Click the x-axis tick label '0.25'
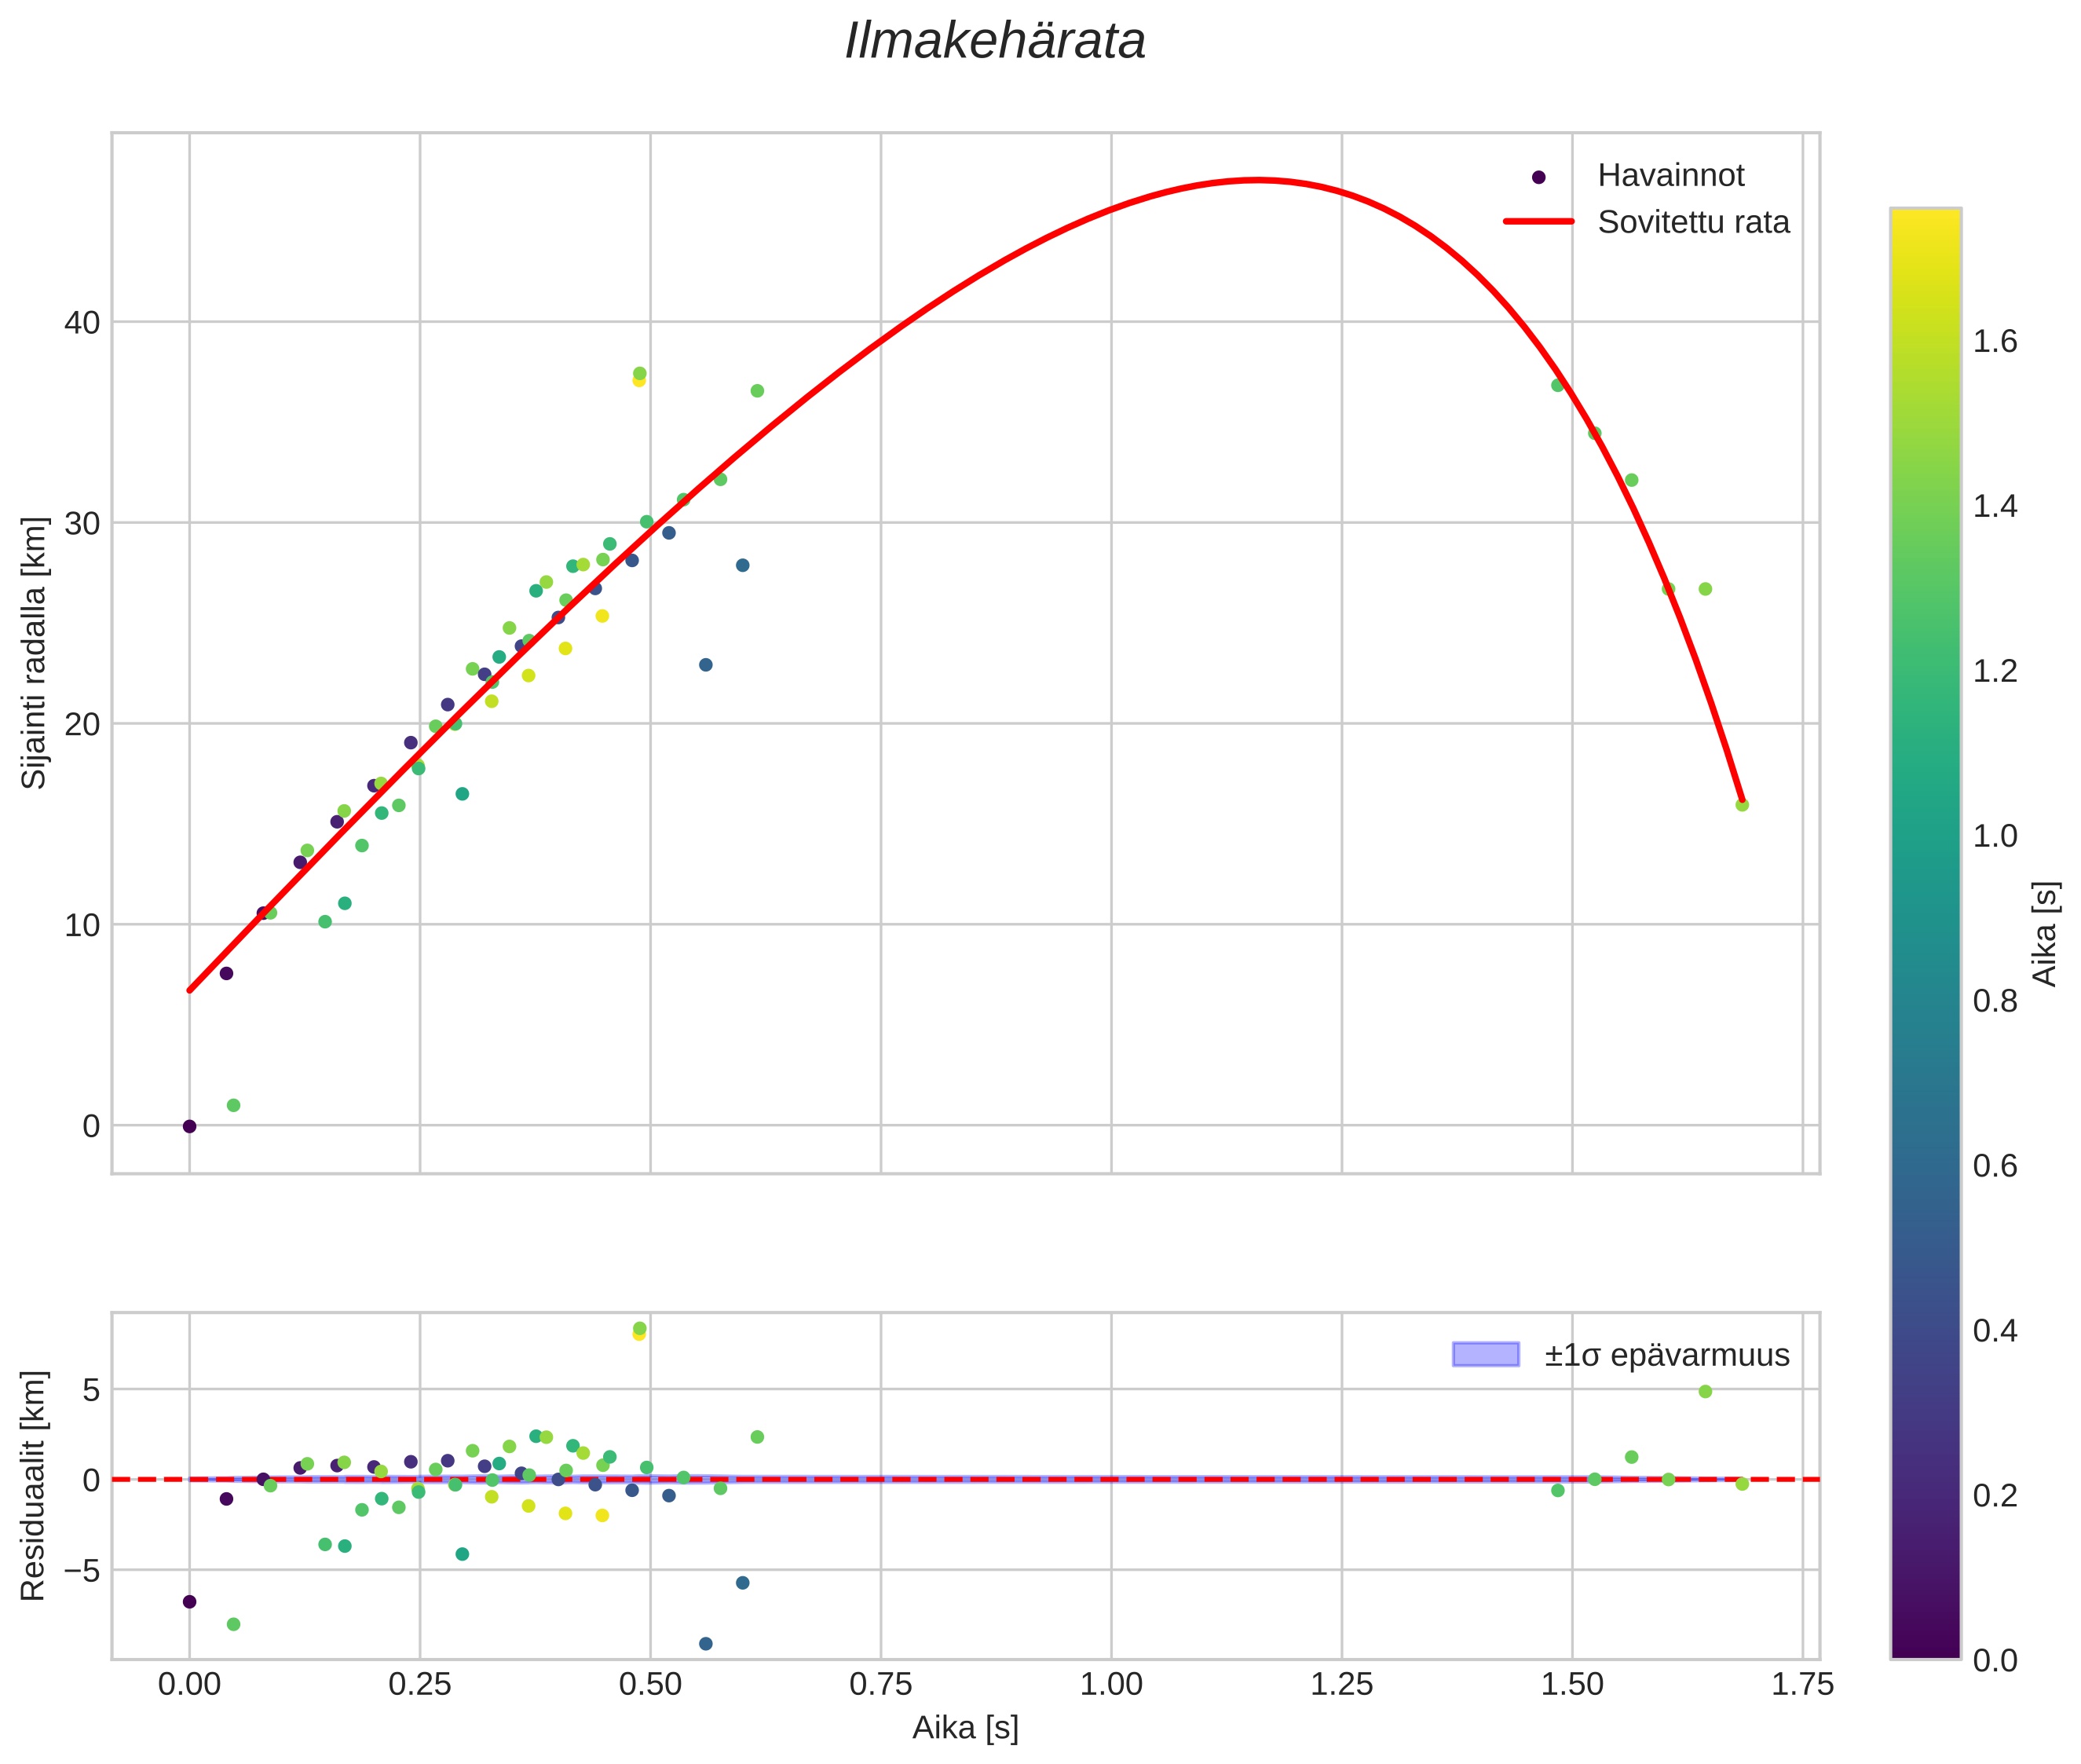 pyautogui.click(x=420, y=1684)
